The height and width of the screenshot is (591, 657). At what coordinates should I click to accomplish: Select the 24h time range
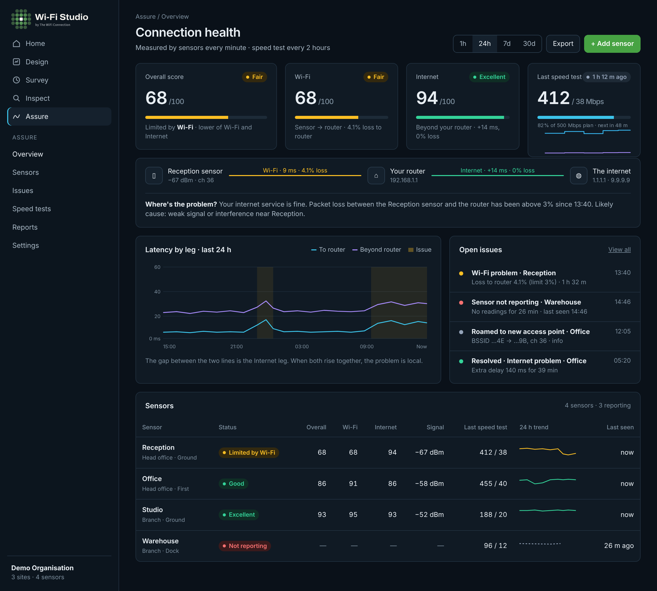tap(485, 44)
